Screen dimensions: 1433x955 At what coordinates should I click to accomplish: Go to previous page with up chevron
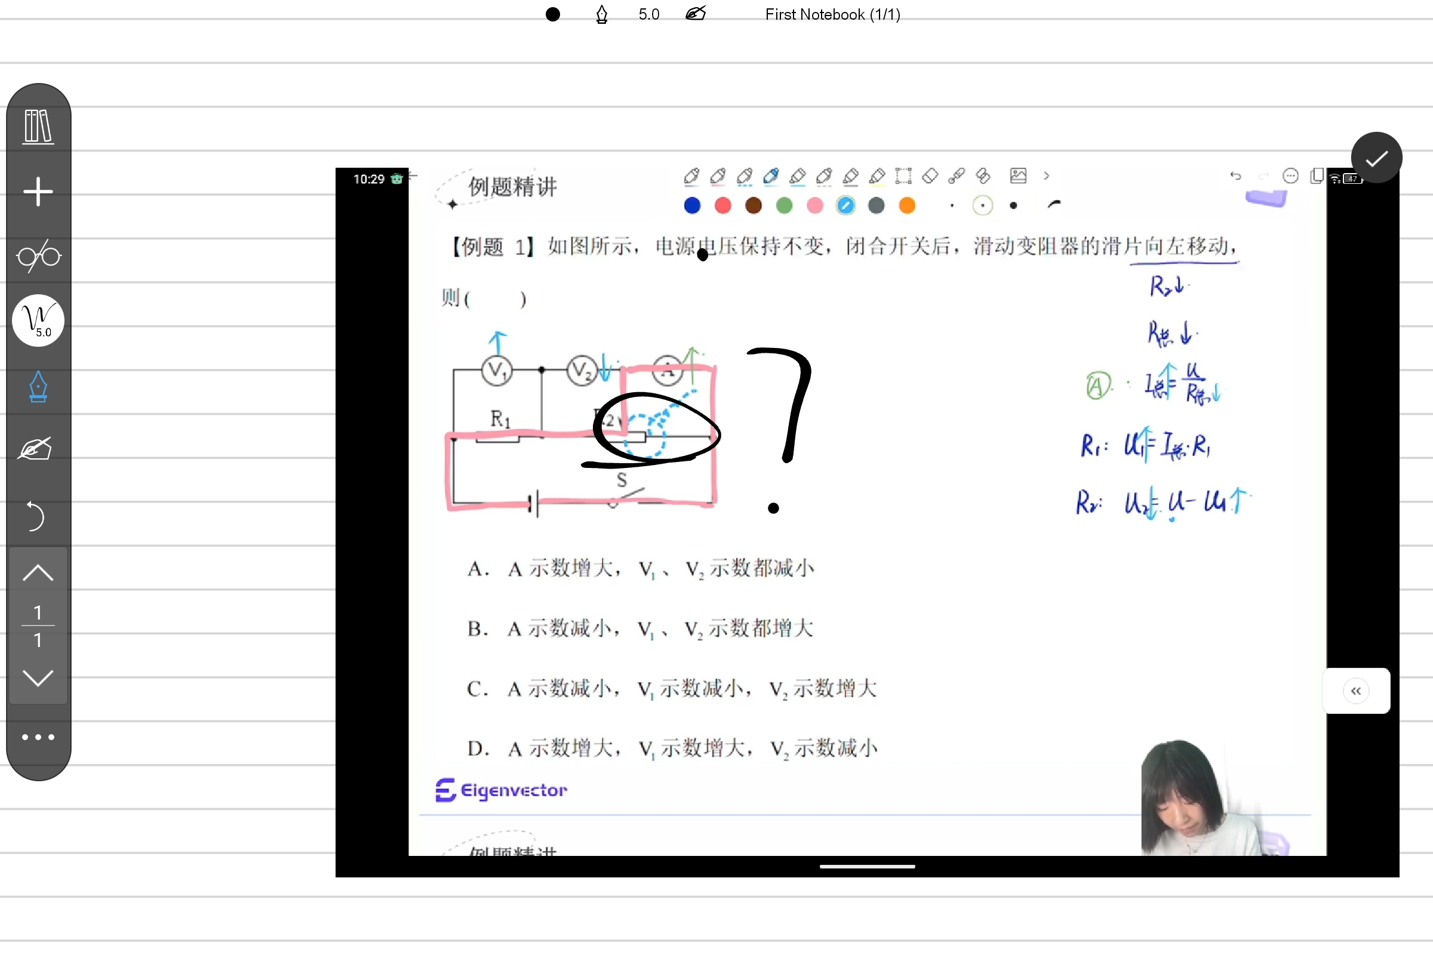point(38,573)
